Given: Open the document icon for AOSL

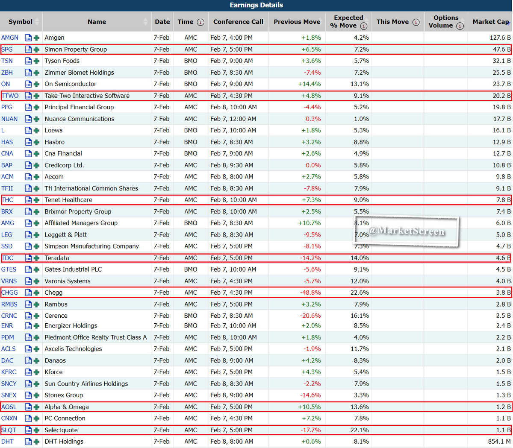Looking at the screenshot, I should 28,407.
